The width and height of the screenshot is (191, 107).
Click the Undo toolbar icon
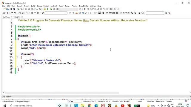18,9
